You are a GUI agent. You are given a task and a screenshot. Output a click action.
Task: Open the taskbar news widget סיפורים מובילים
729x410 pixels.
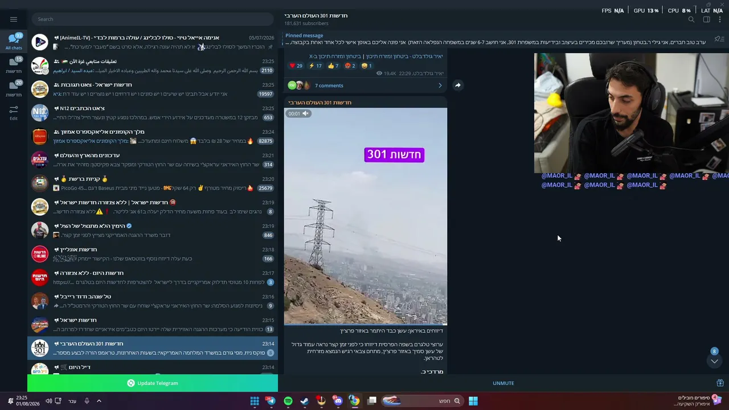click(697, 401)
